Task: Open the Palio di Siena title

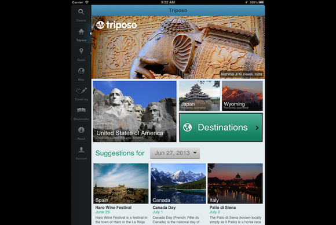Action: [222, 208]
